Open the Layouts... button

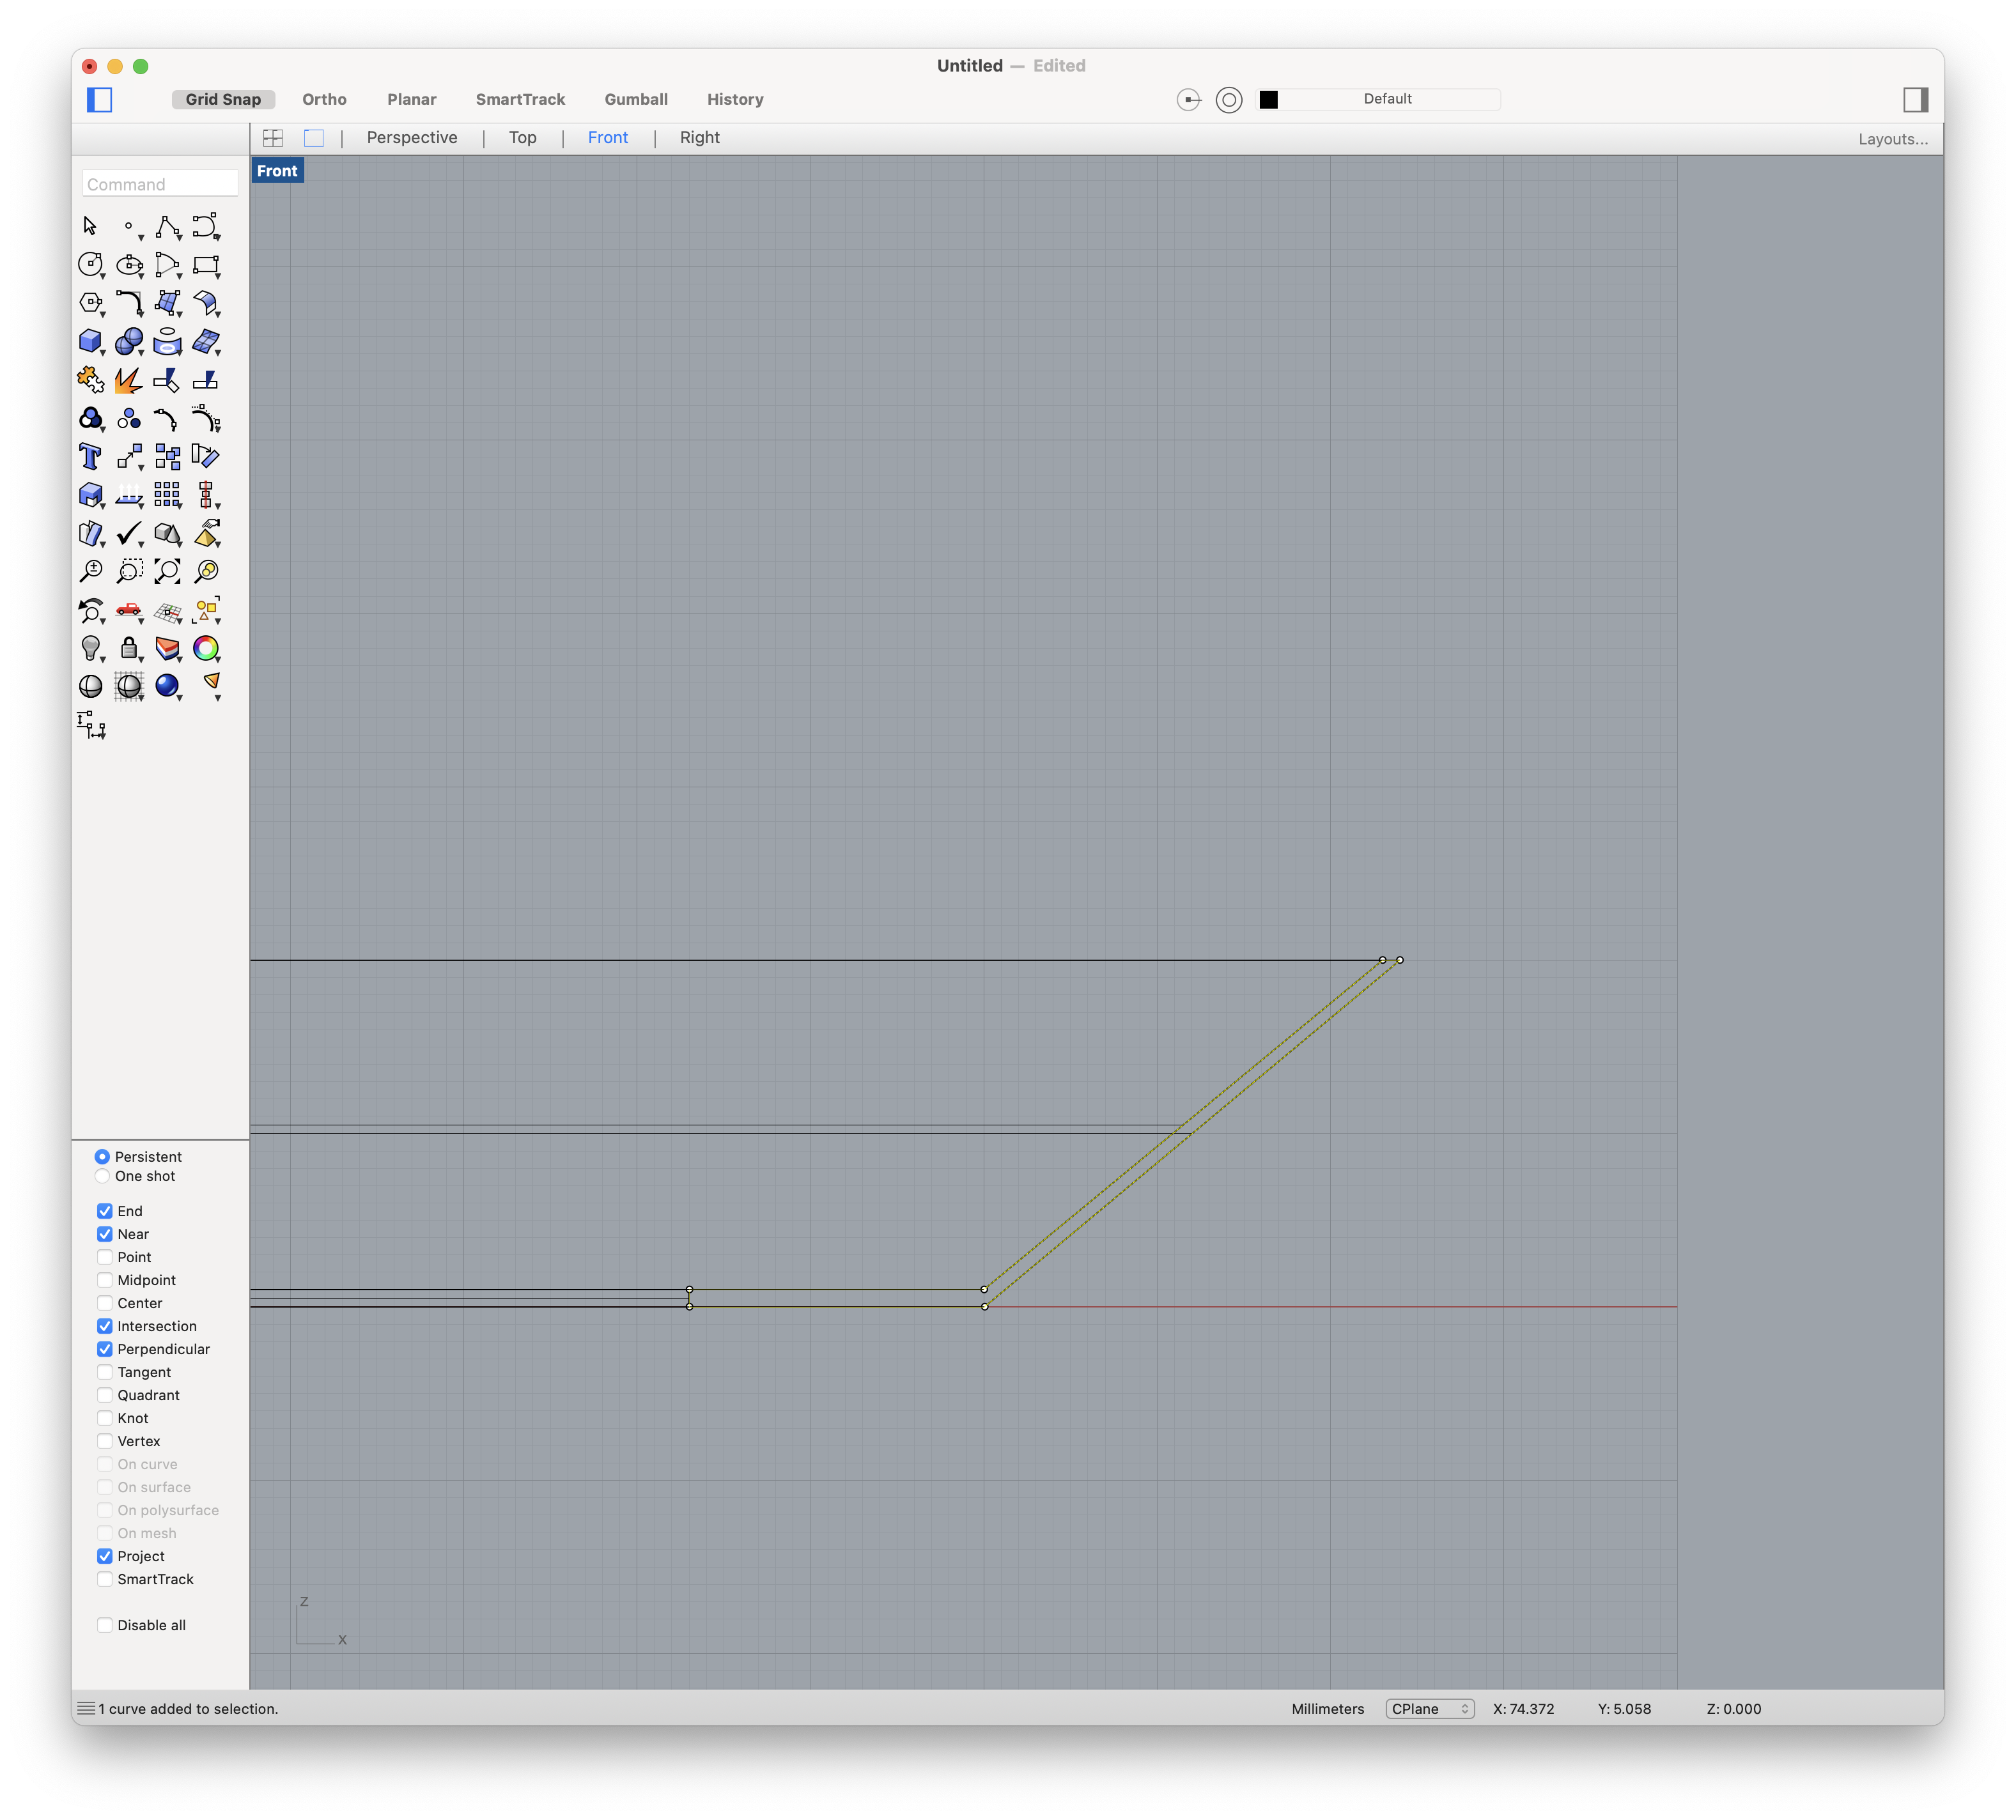point(1893,139)
